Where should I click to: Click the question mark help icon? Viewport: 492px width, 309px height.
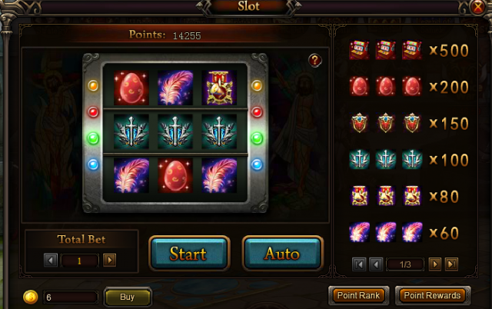point(314,60)
